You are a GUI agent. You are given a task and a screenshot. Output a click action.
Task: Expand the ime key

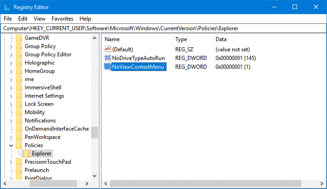pos(11,80)
